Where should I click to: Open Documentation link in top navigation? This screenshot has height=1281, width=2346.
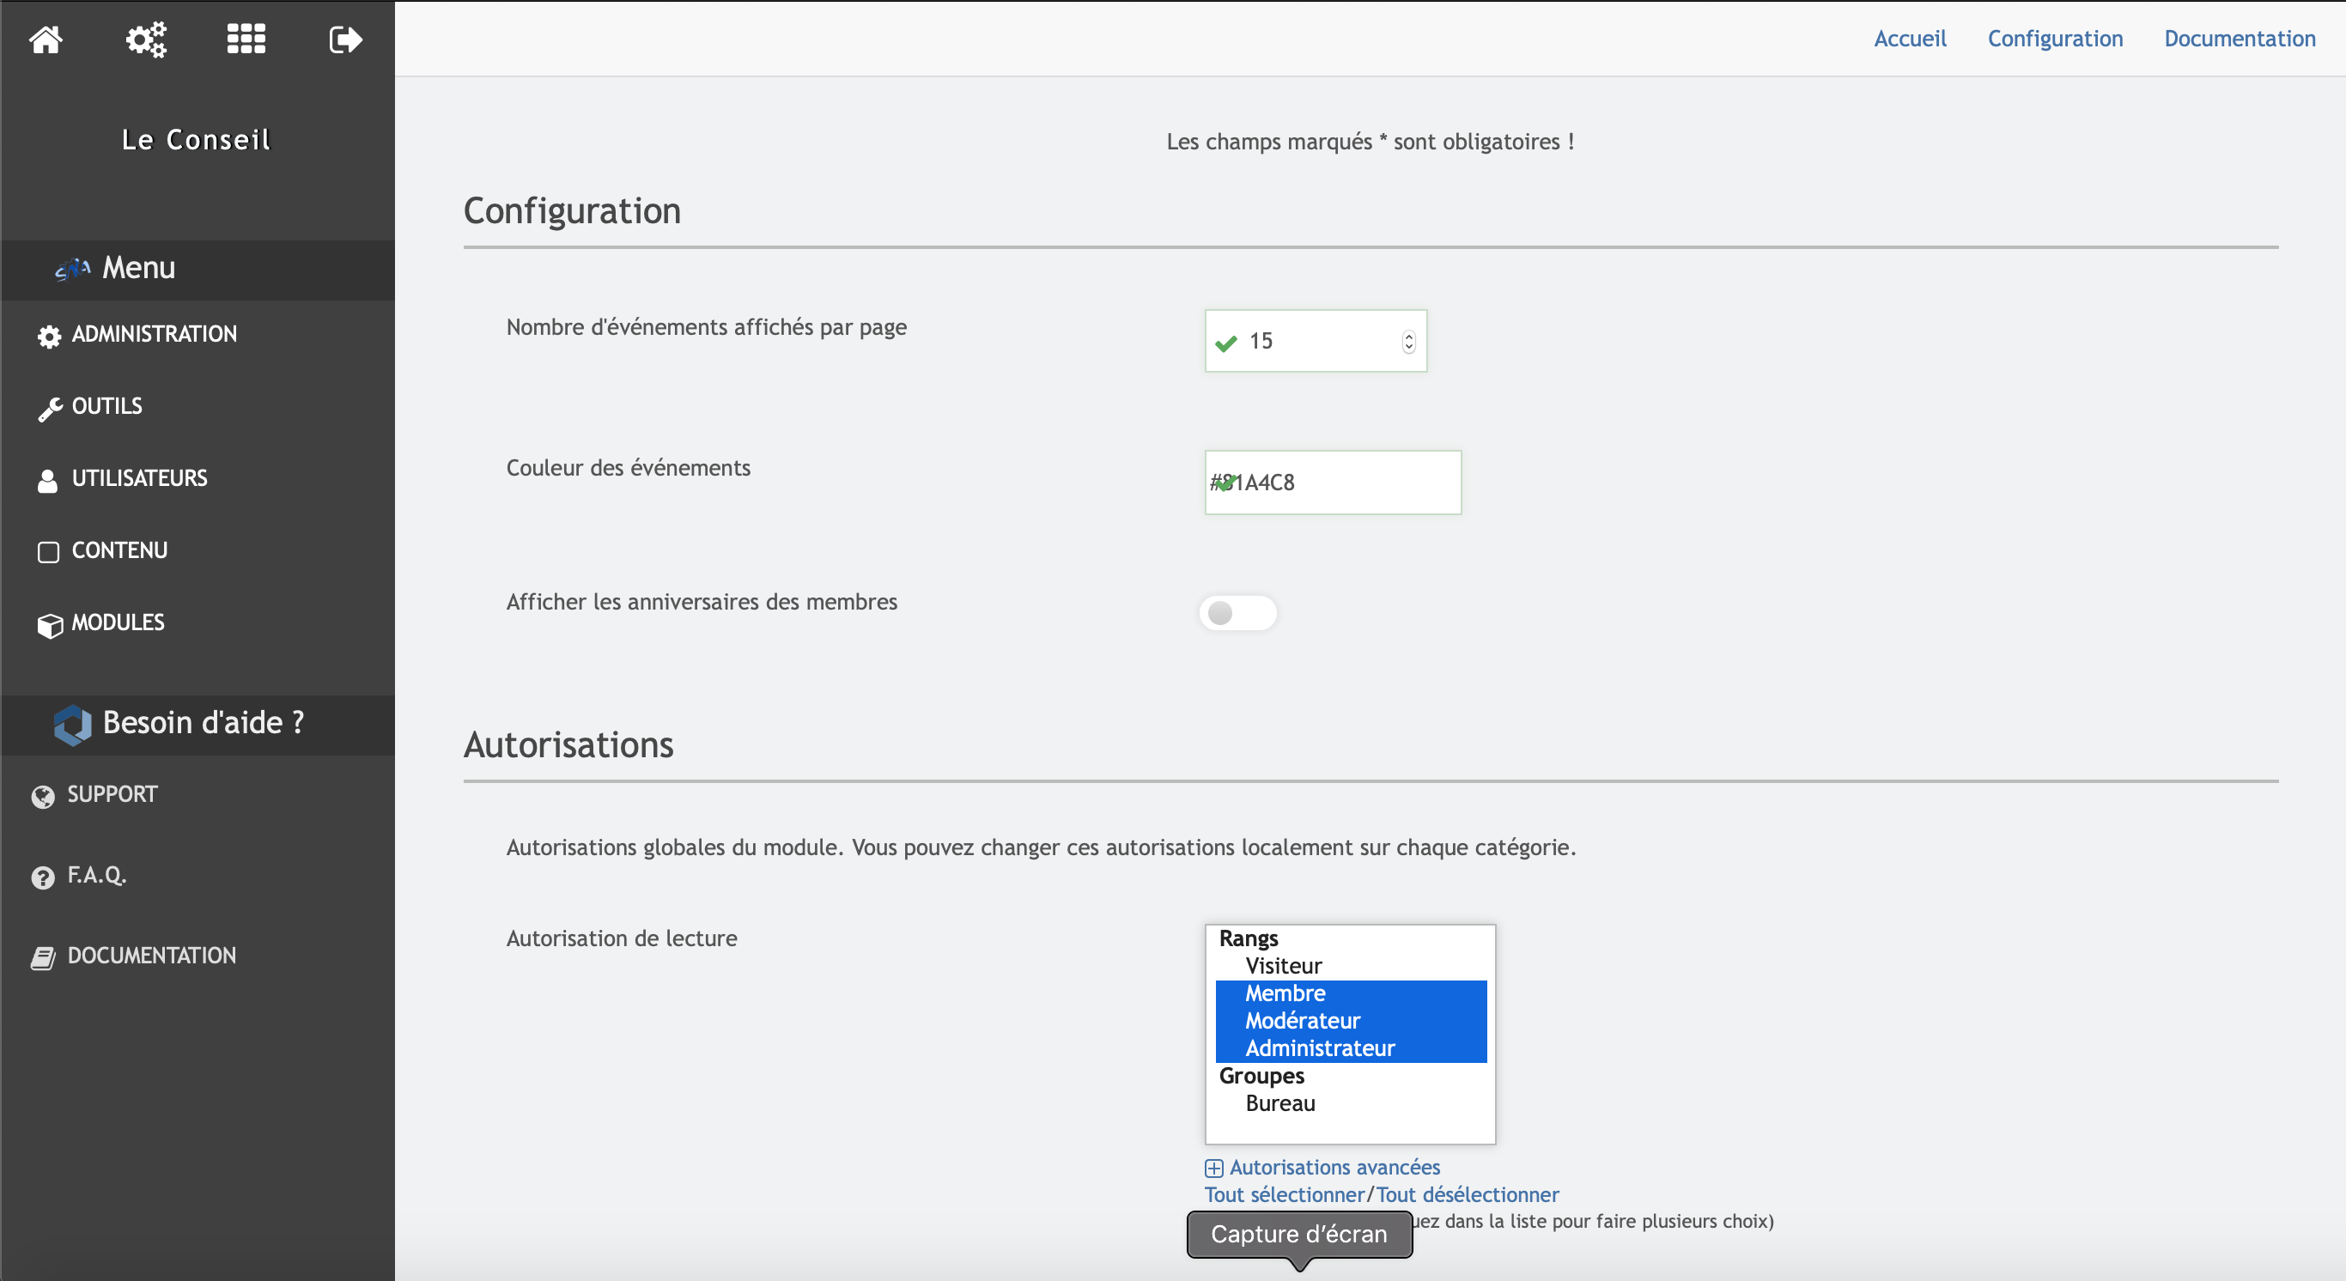(2239, 39)
